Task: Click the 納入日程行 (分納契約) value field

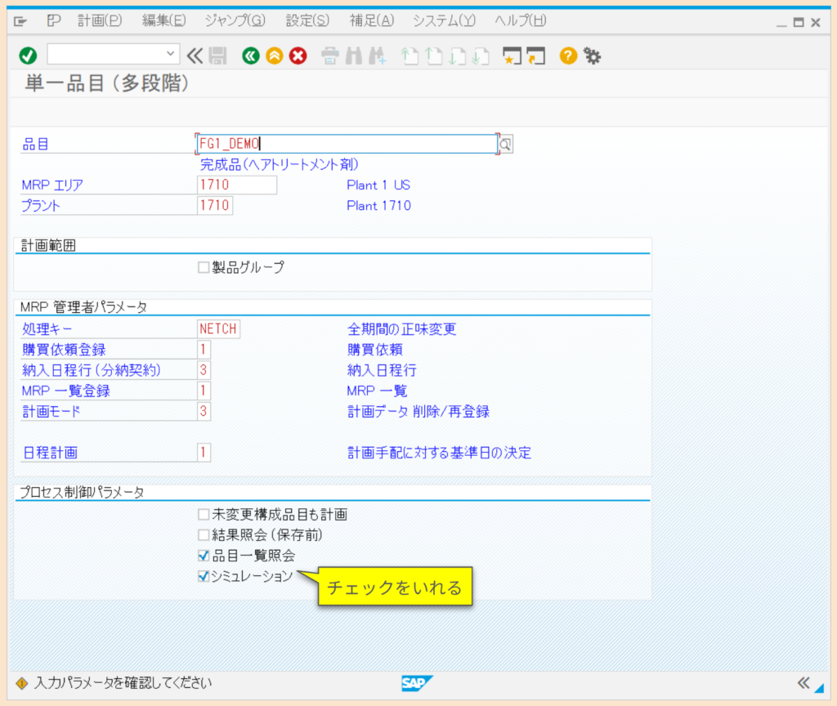Action: click(204, 370)
